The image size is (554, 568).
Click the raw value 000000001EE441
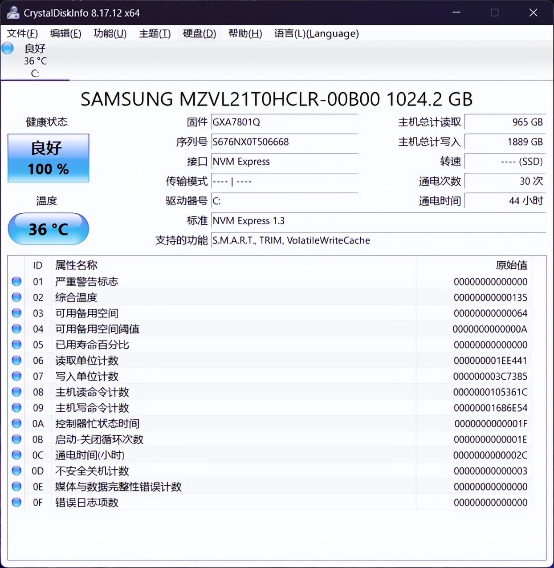[x=490, y=361]
